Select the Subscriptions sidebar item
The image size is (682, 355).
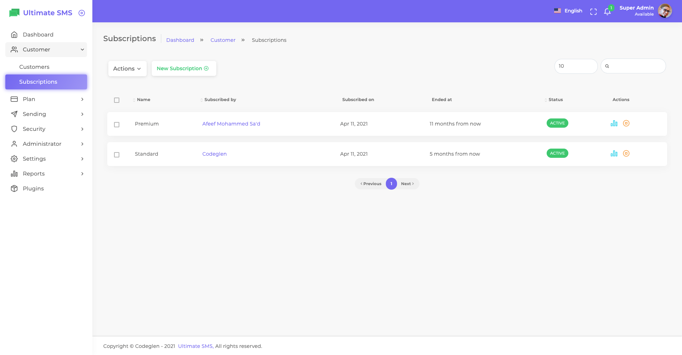46,82
